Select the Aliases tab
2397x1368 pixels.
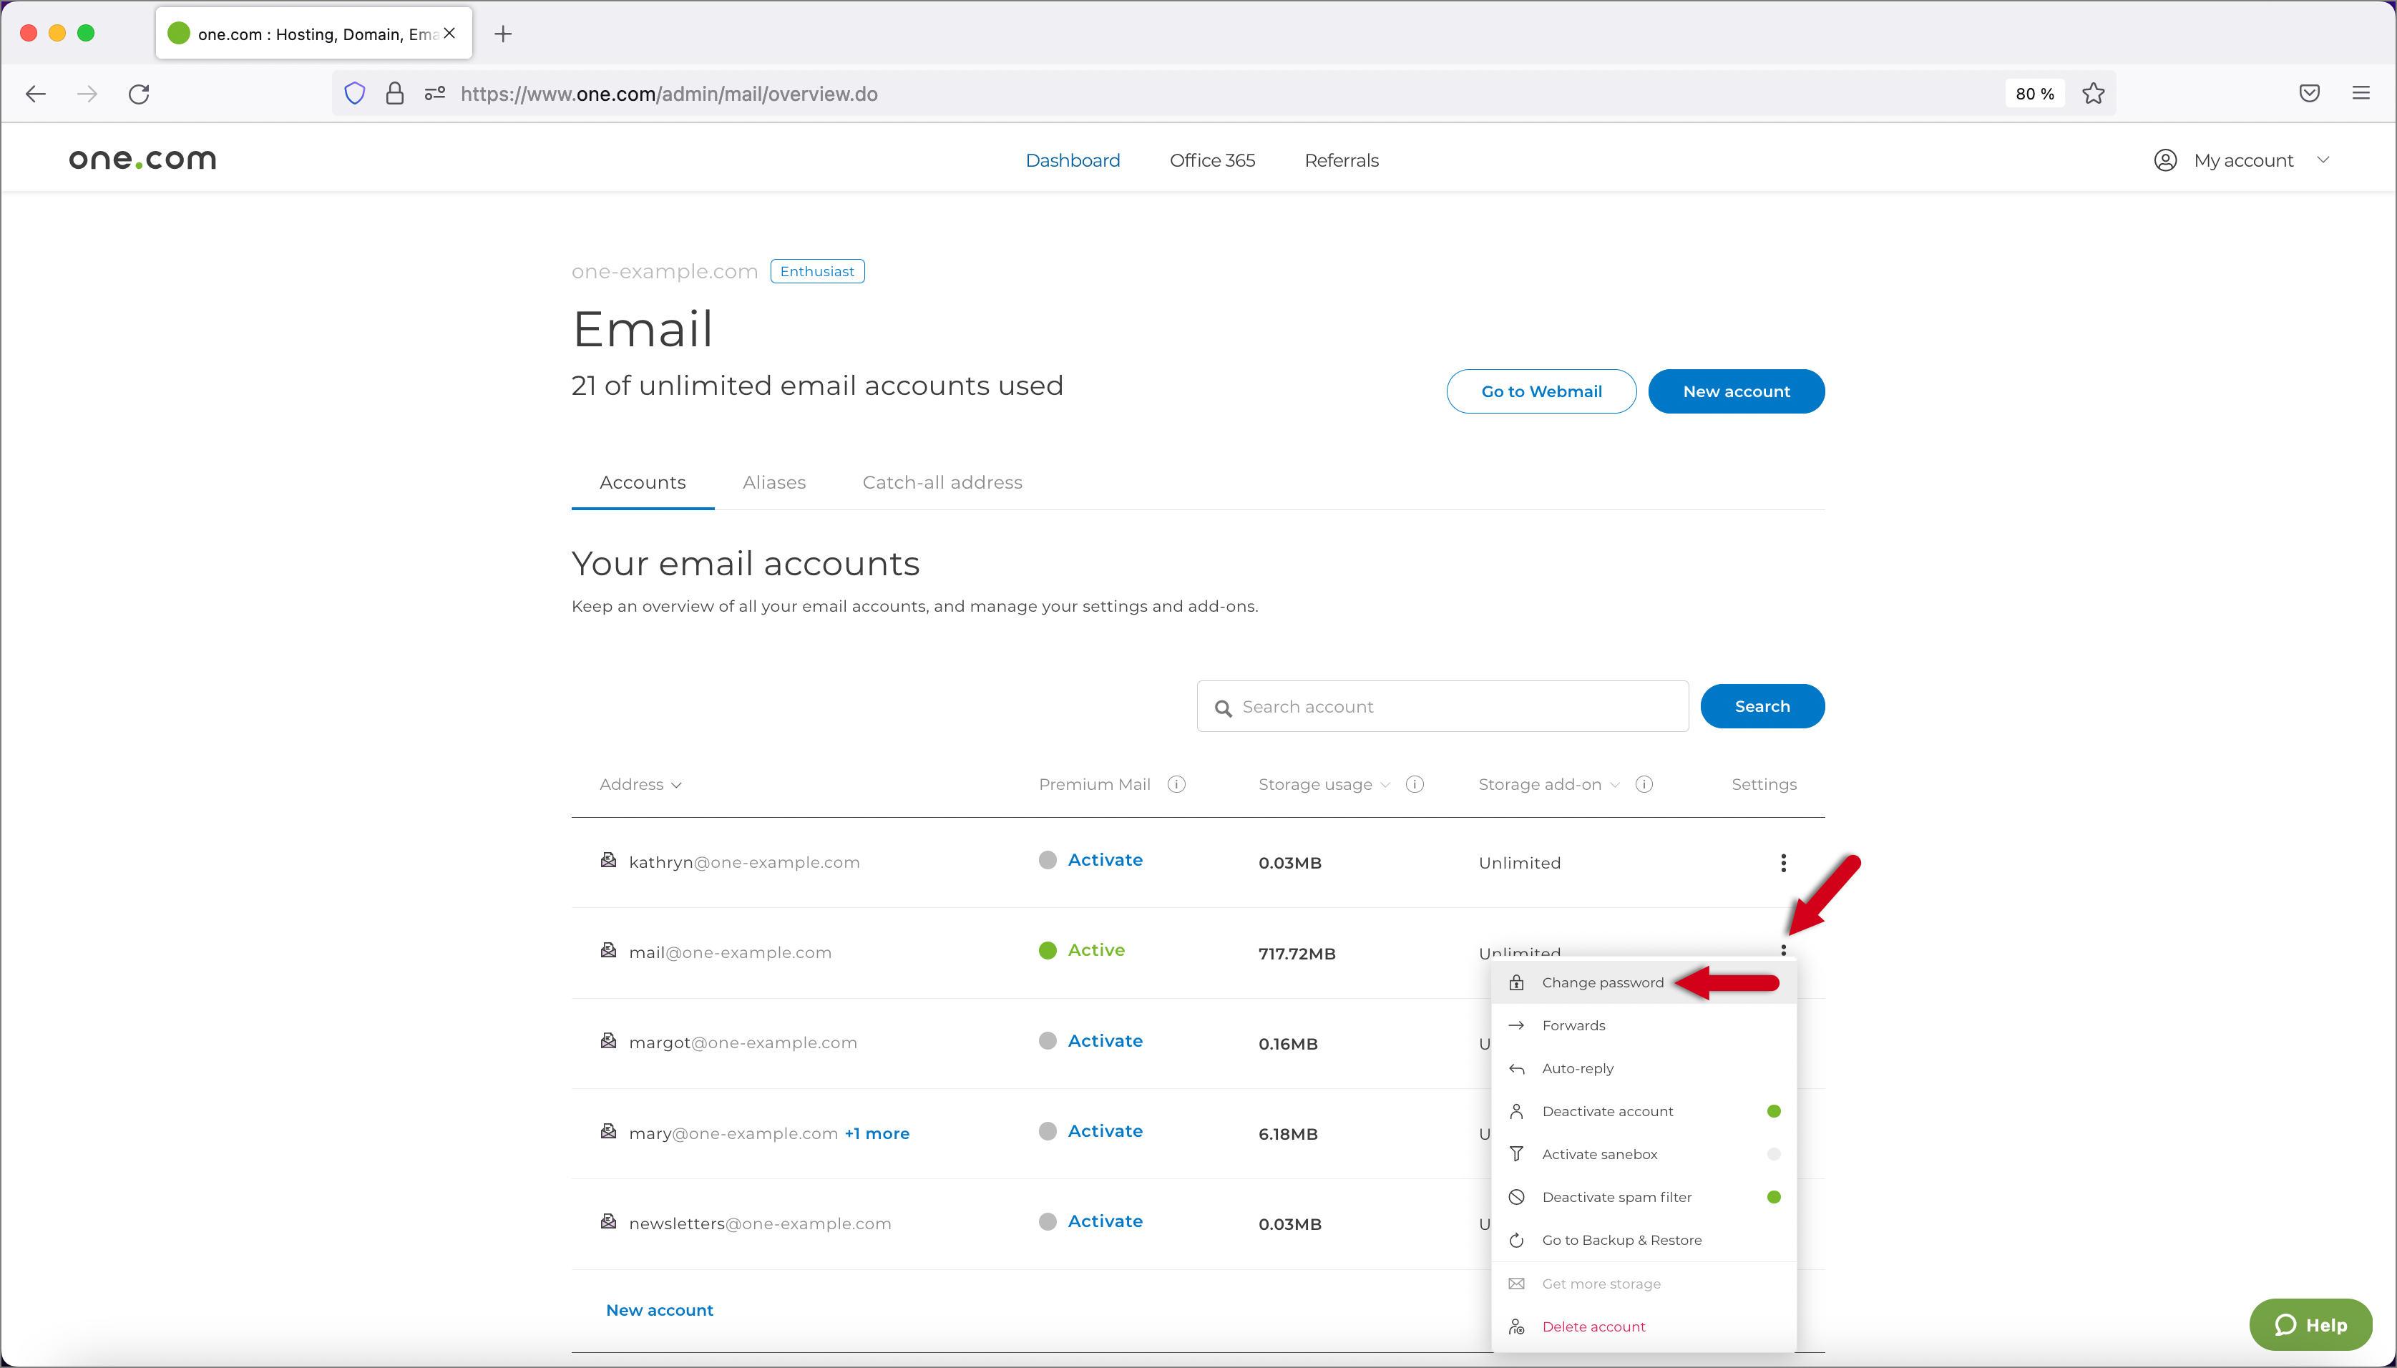(x=773, y=481)
